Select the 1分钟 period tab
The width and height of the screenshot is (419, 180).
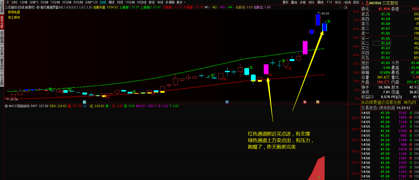pos(23,2)
